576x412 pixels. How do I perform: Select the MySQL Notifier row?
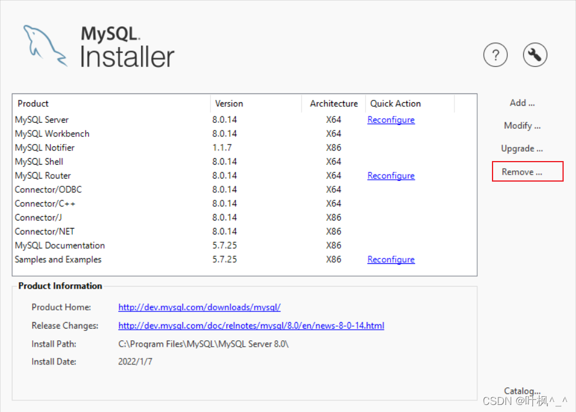click(245, 148)
